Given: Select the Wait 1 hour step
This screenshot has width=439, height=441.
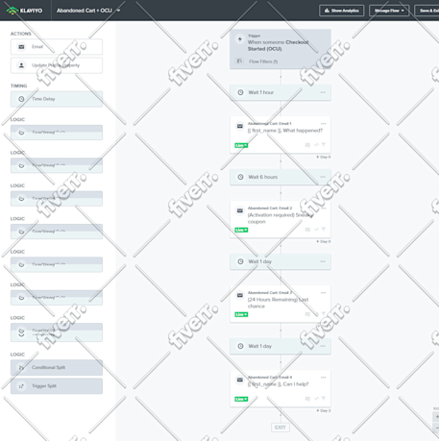Looking at the screenshot, I should (x=280, y=92).
